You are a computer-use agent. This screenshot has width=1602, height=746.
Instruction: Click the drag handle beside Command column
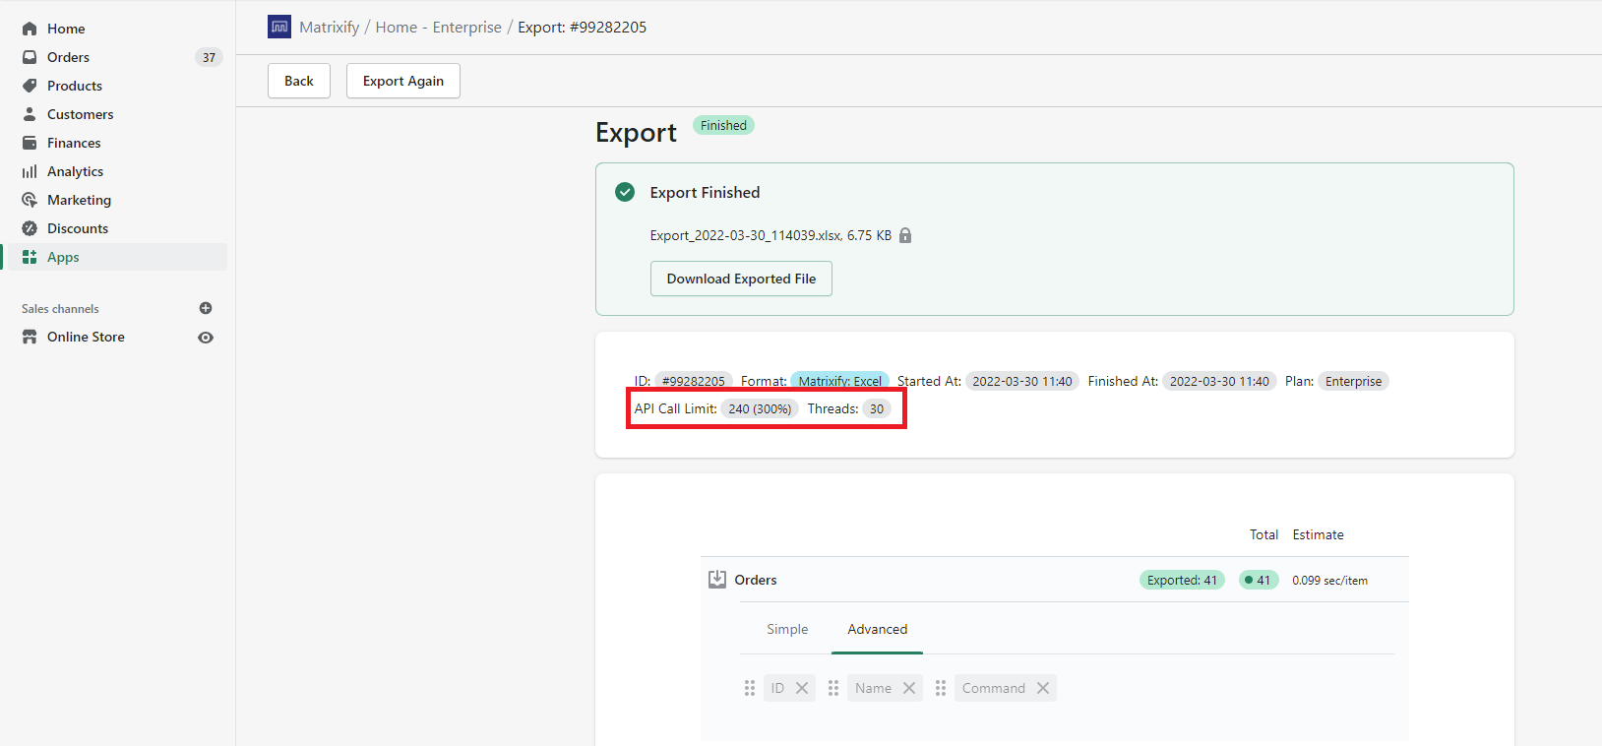[x=941, y=688]
